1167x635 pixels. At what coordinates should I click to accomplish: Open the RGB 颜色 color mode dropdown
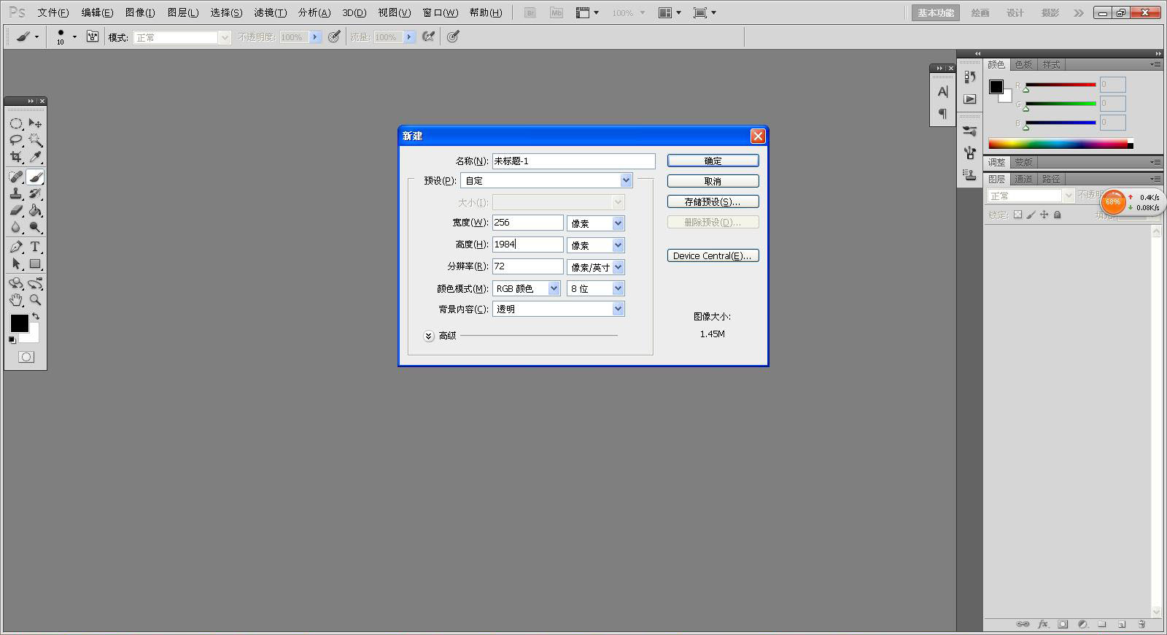pyautogui.click(x=527, y=288)
